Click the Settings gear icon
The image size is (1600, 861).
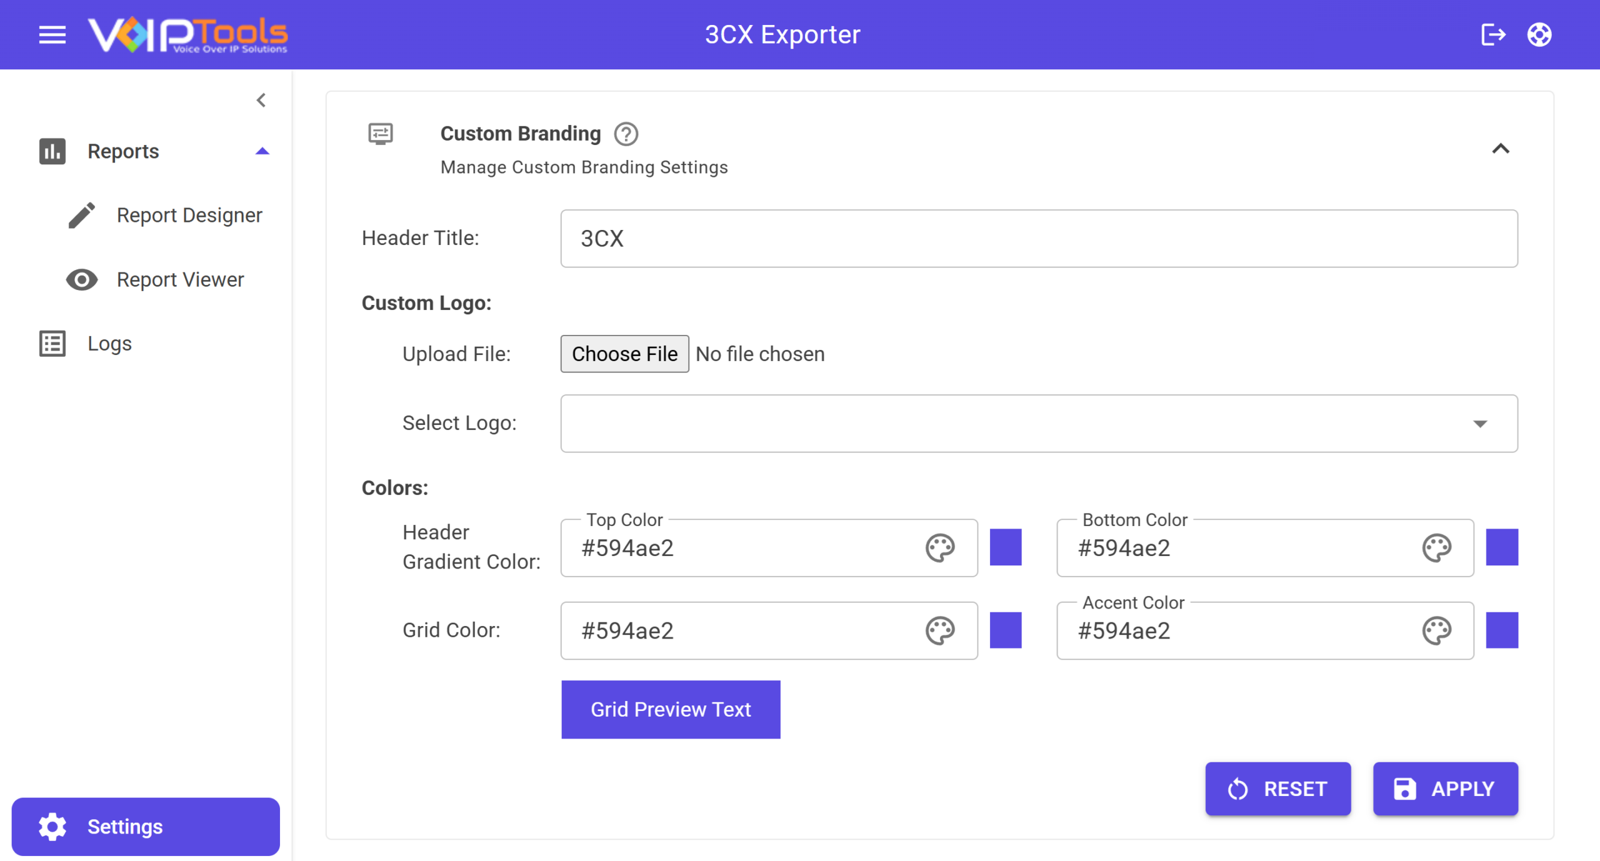[x=52, y=827]
